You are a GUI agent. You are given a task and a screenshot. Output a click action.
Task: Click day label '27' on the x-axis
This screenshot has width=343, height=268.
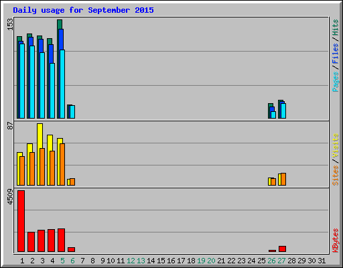[281, 261]
